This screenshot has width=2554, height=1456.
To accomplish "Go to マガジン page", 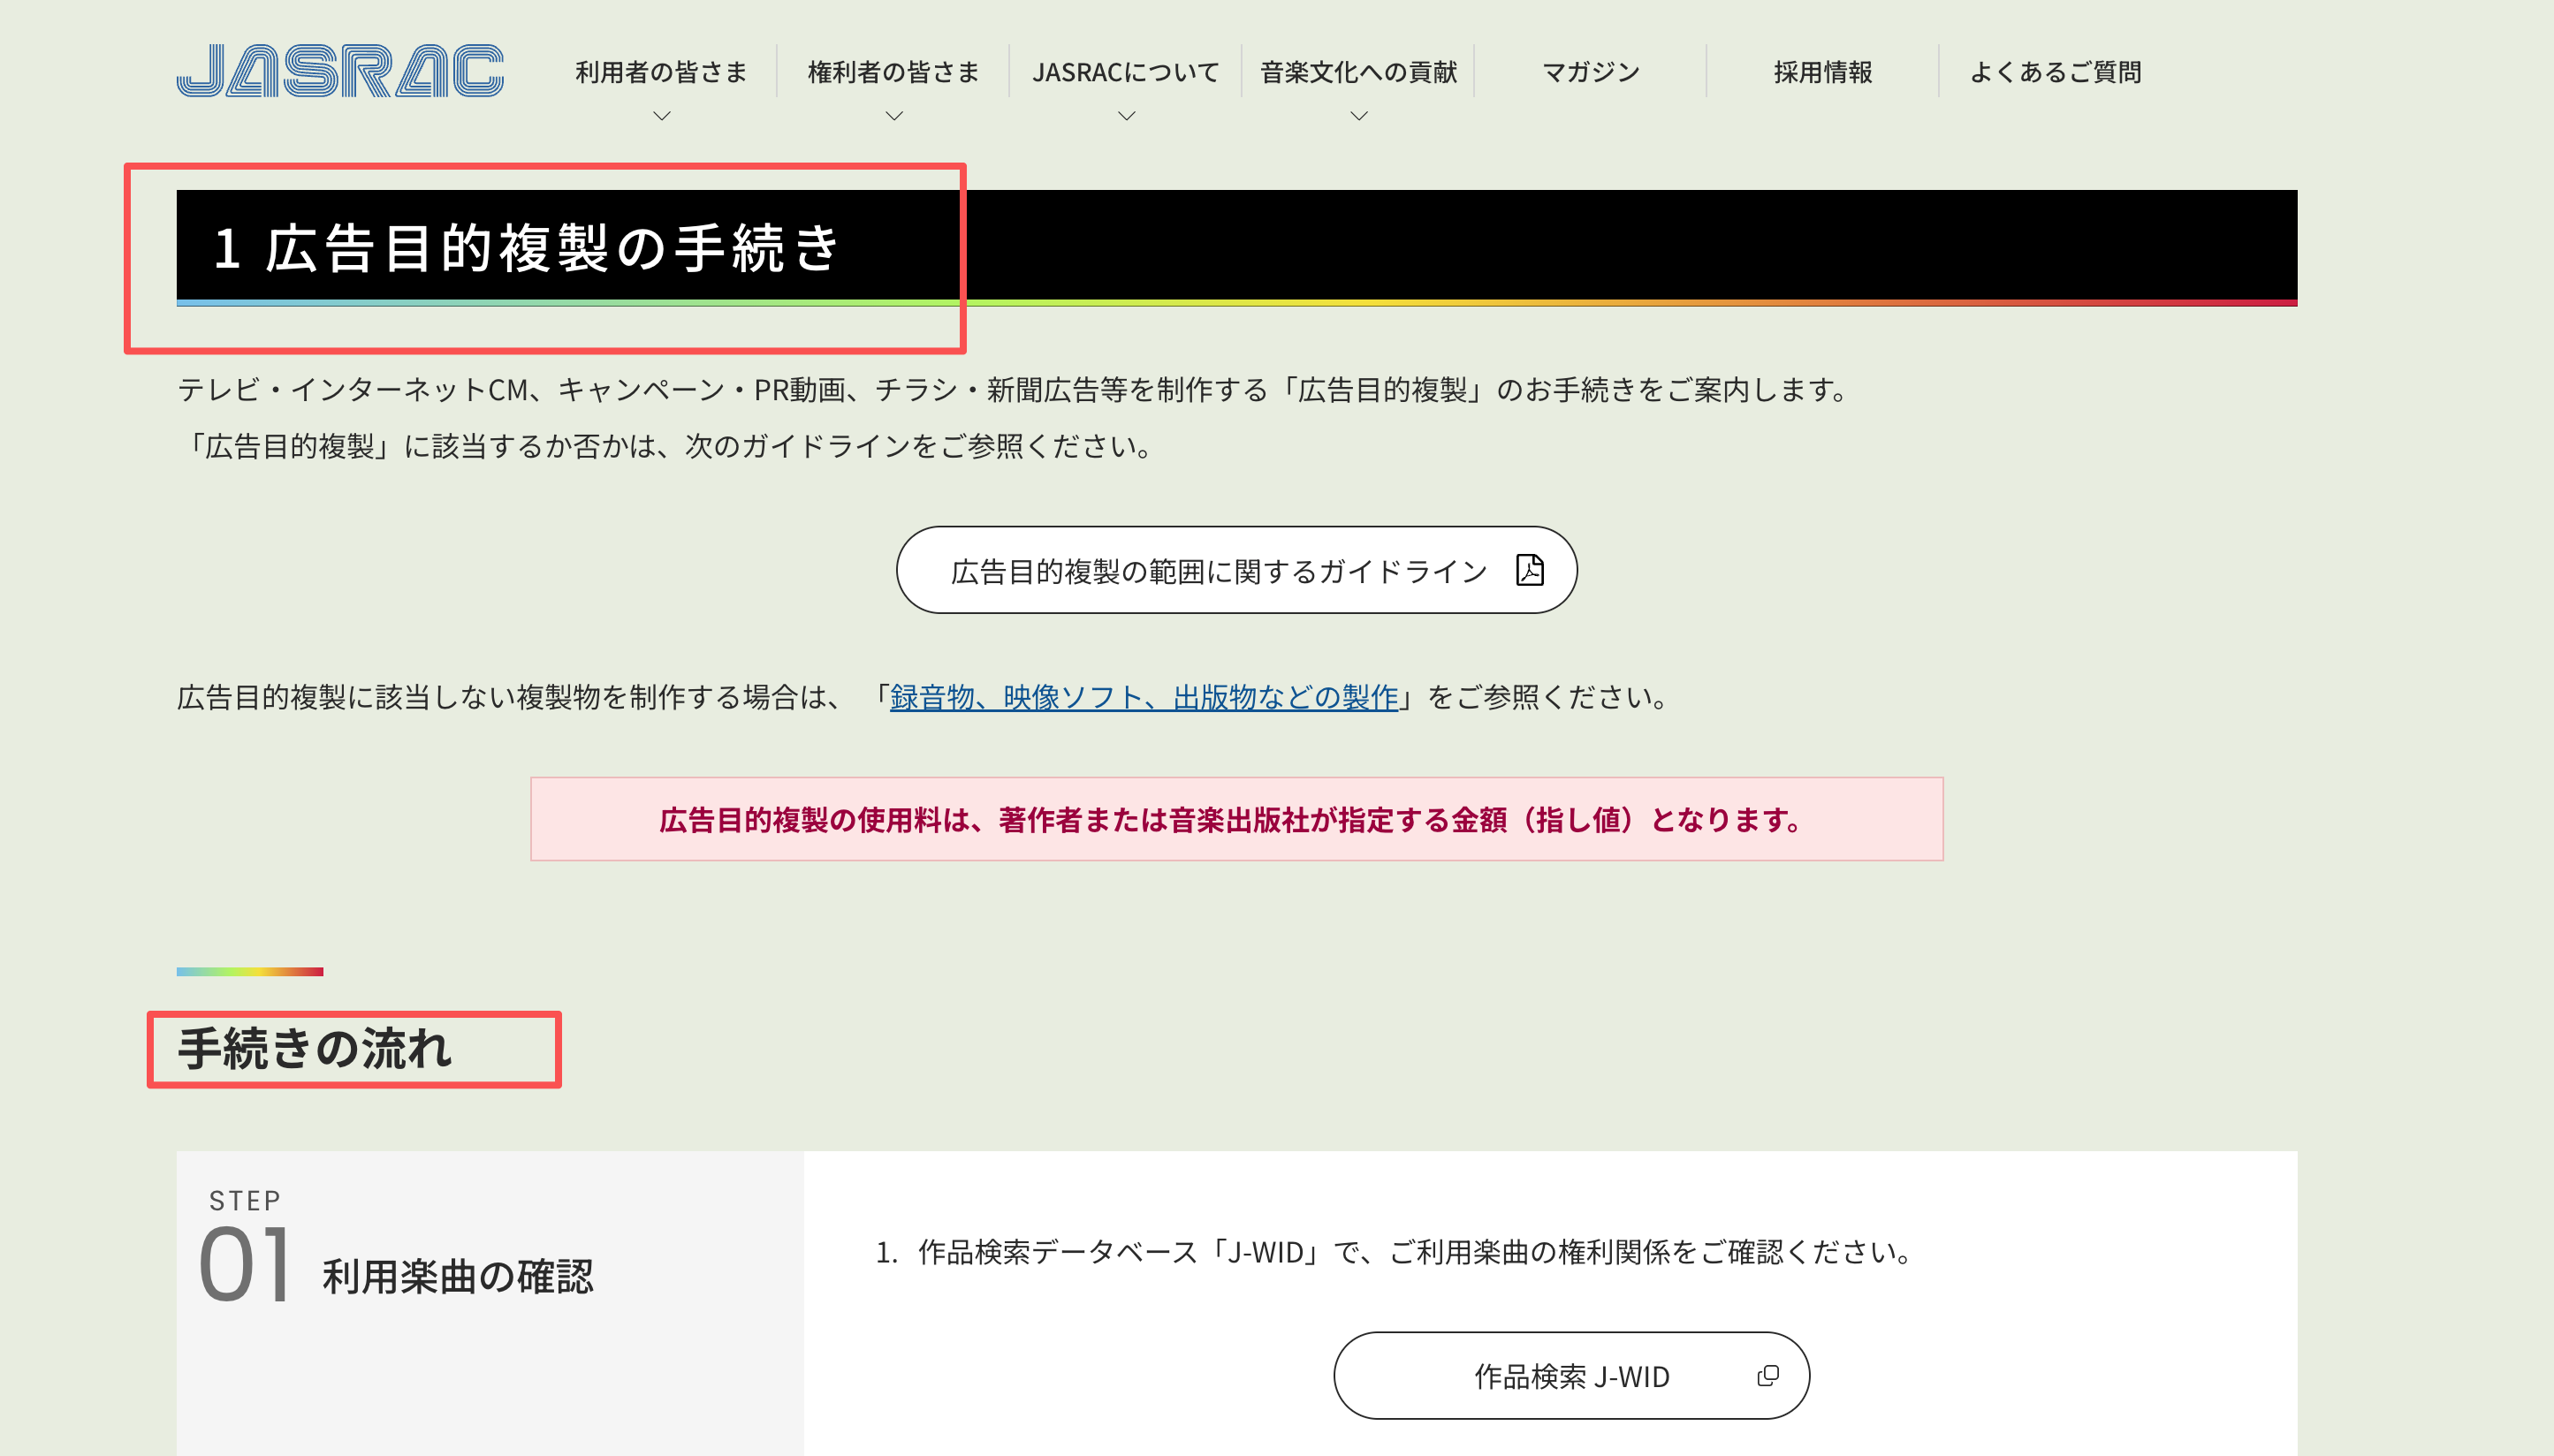I will [x=1591, y=72].
